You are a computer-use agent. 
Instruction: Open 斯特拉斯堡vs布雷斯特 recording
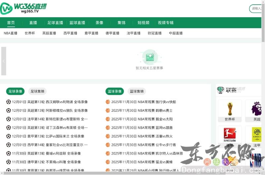point(50,119)
